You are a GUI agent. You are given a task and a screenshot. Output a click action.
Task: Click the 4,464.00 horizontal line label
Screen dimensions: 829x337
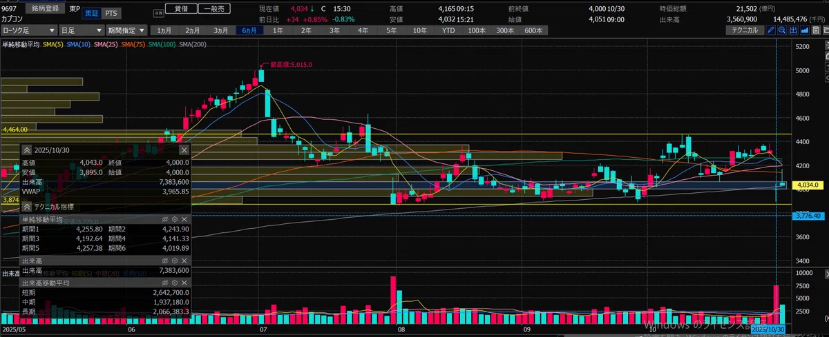click(15, 130)
